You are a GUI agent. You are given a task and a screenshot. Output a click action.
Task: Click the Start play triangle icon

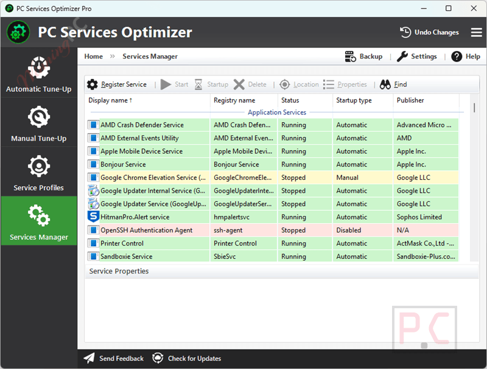tap(166, 84)
